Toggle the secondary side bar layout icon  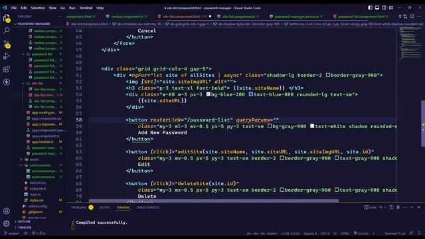[x=384, y=7]
